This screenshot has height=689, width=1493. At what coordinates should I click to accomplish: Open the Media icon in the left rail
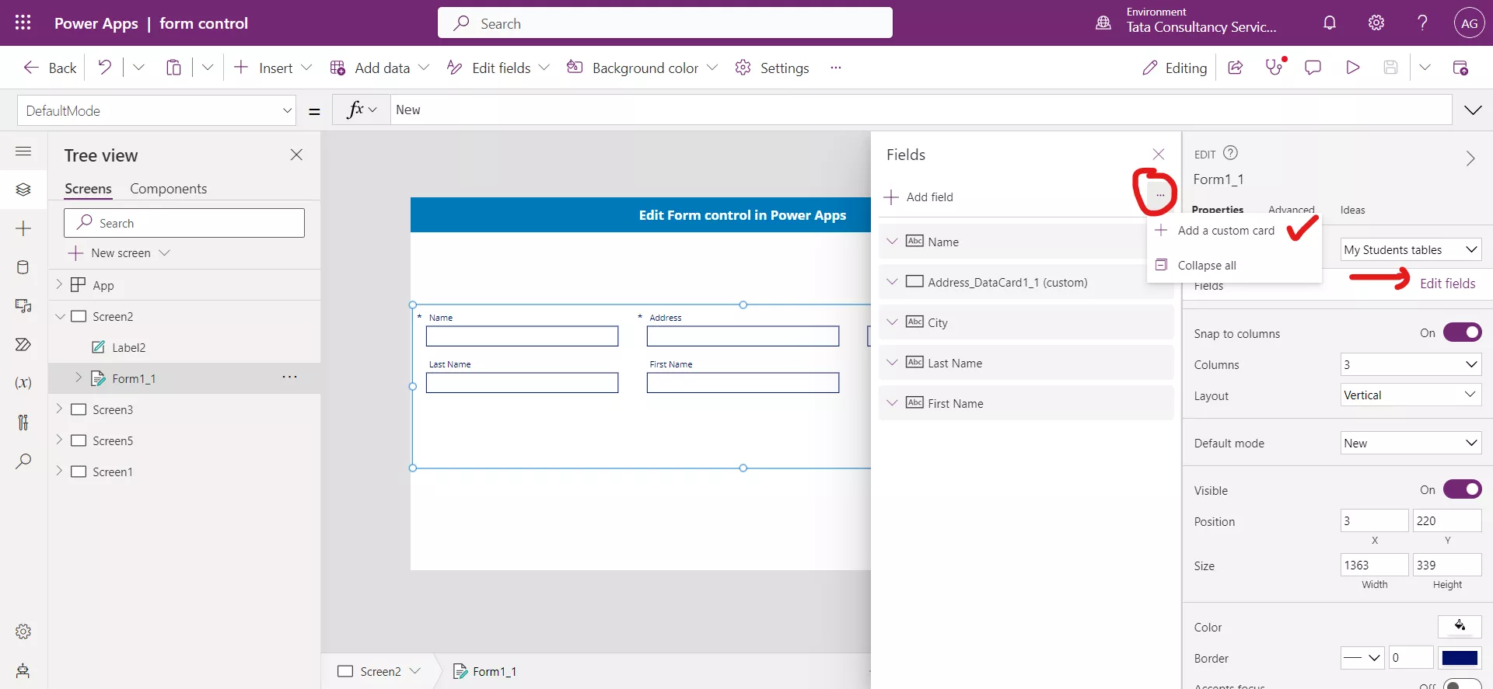pos(23,306)
